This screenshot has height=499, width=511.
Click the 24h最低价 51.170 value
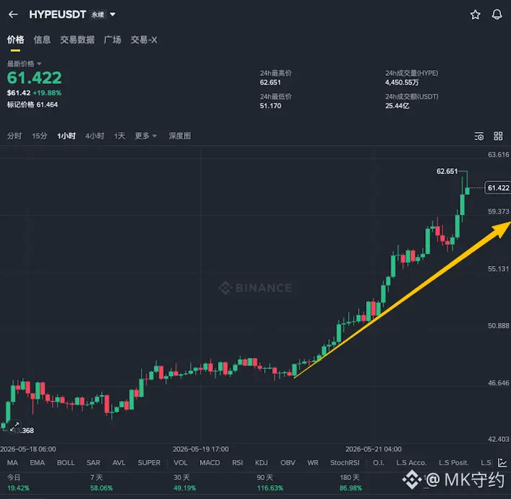point(270,106)
